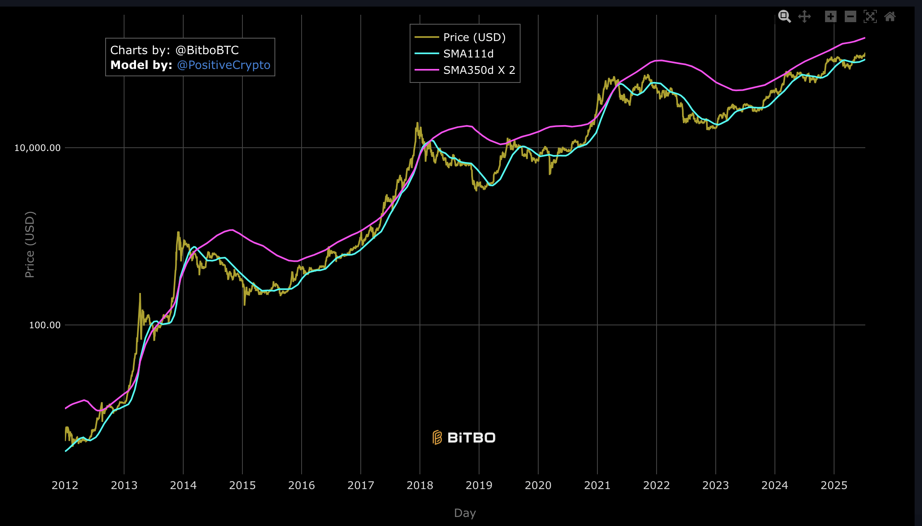
Task: Click the cyan SMA111d line color sample
Action: click(427, 54)
